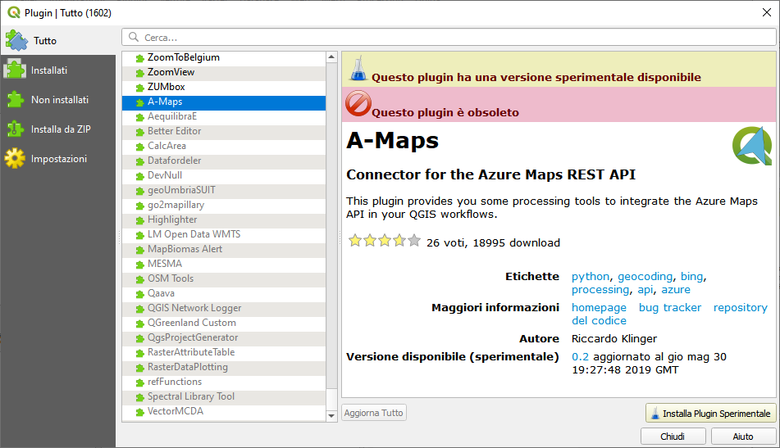Open the Impostazioni settings tab

tap(57, 158)
